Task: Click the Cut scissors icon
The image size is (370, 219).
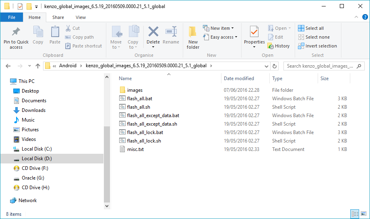Action: (68, 28)
